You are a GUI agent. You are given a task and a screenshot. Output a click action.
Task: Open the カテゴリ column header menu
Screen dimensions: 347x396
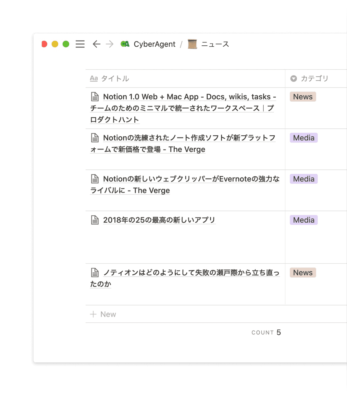click(x=314, y=79)
